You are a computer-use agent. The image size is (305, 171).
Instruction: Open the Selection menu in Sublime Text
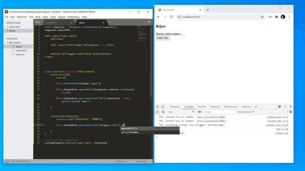21,17
